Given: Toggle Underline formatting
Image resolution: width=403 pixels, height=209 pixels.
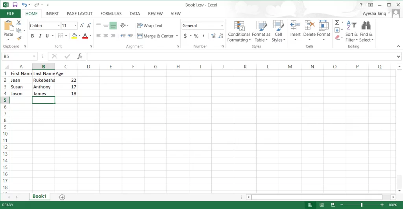Looking at the screenshot, I should click(x=47, y=36).
